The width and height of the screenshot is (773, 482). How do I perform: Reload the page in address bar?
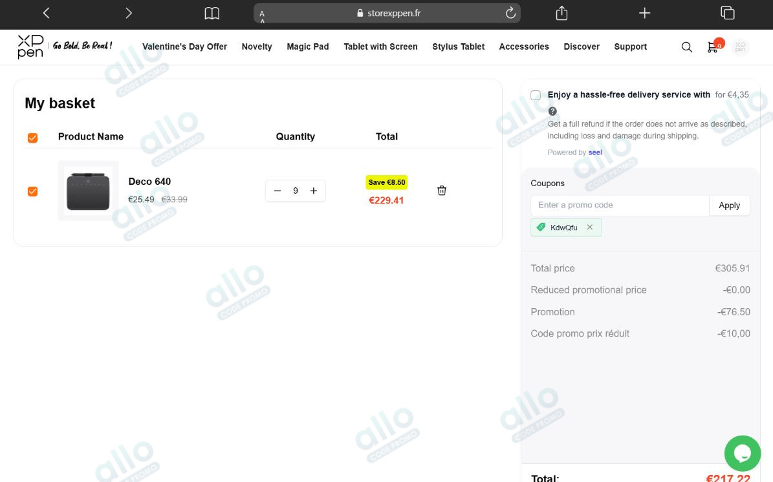pos(510,13)
